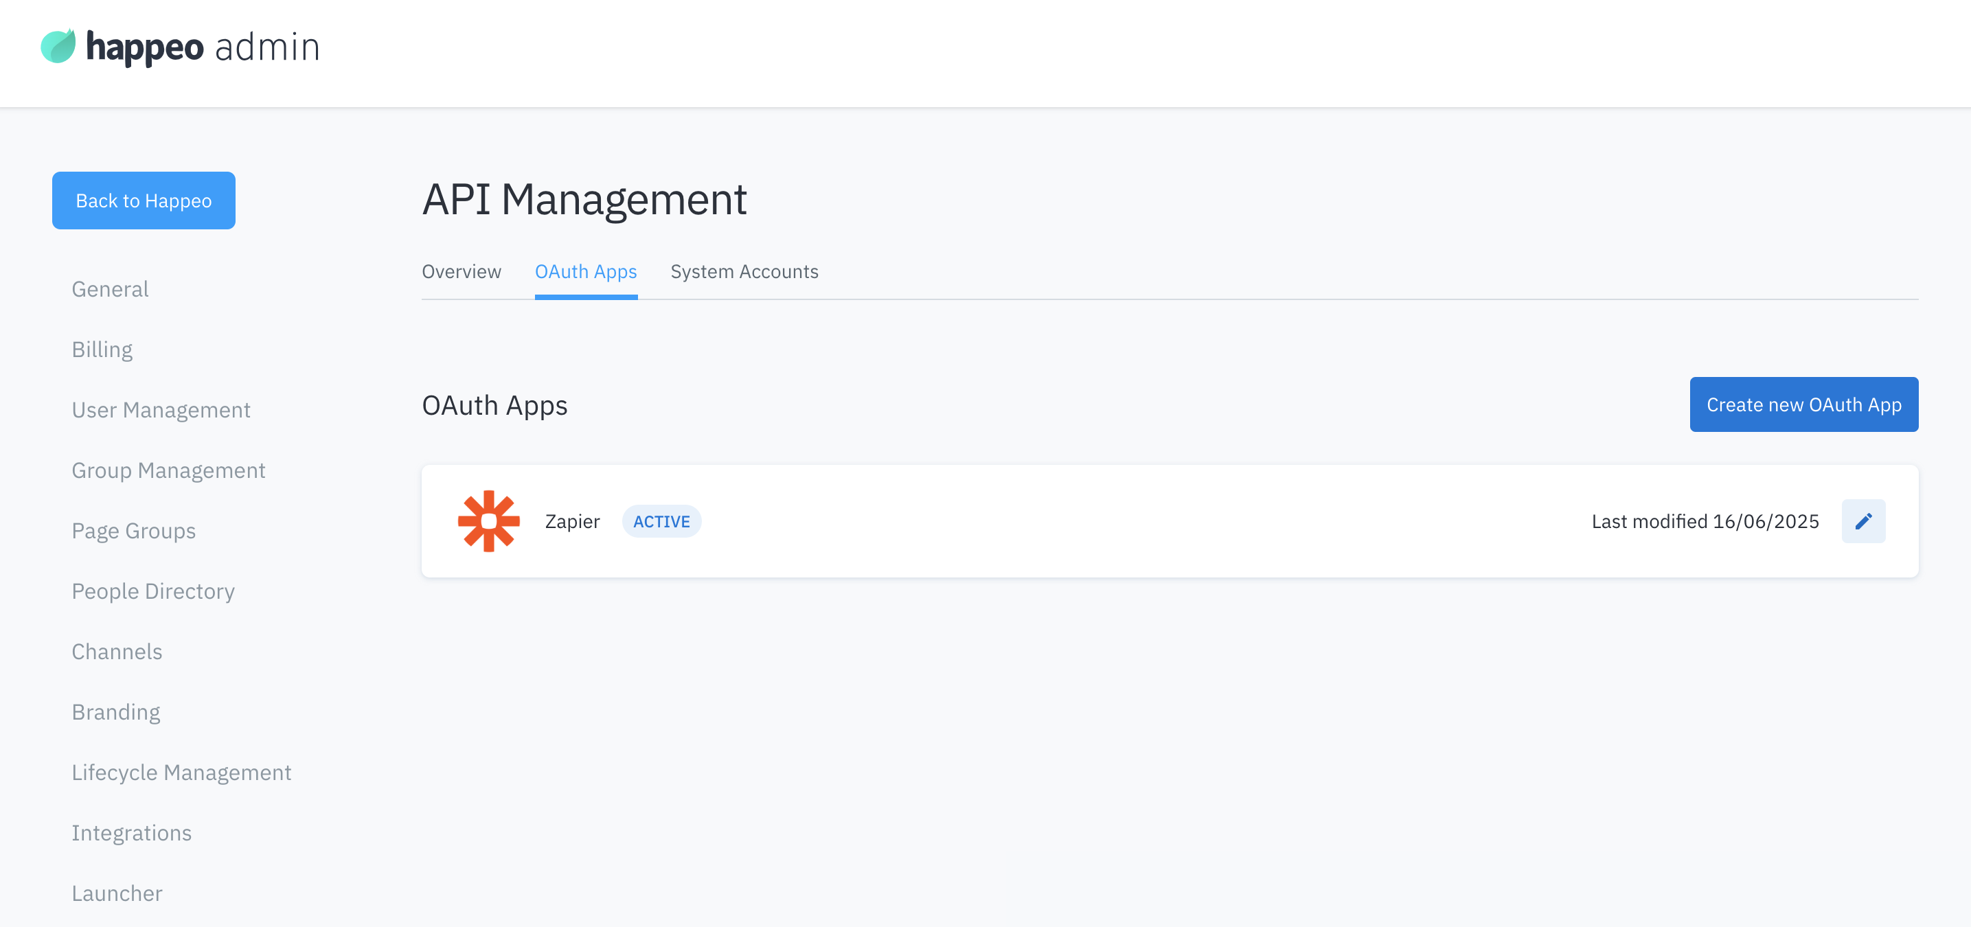The width and height of the screenshot is (1971, 927).
Task: Click the Zapier app logo icon
Action: (x=489, y=521)
